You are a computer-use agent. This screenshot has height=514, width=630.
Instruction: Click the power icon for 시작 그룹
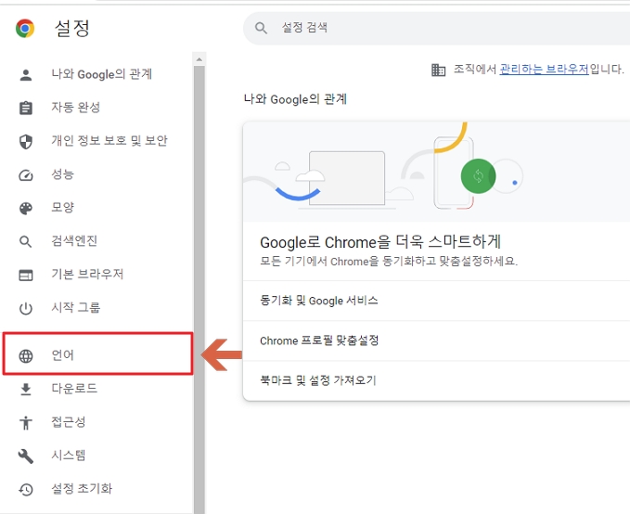click(26, 308)
